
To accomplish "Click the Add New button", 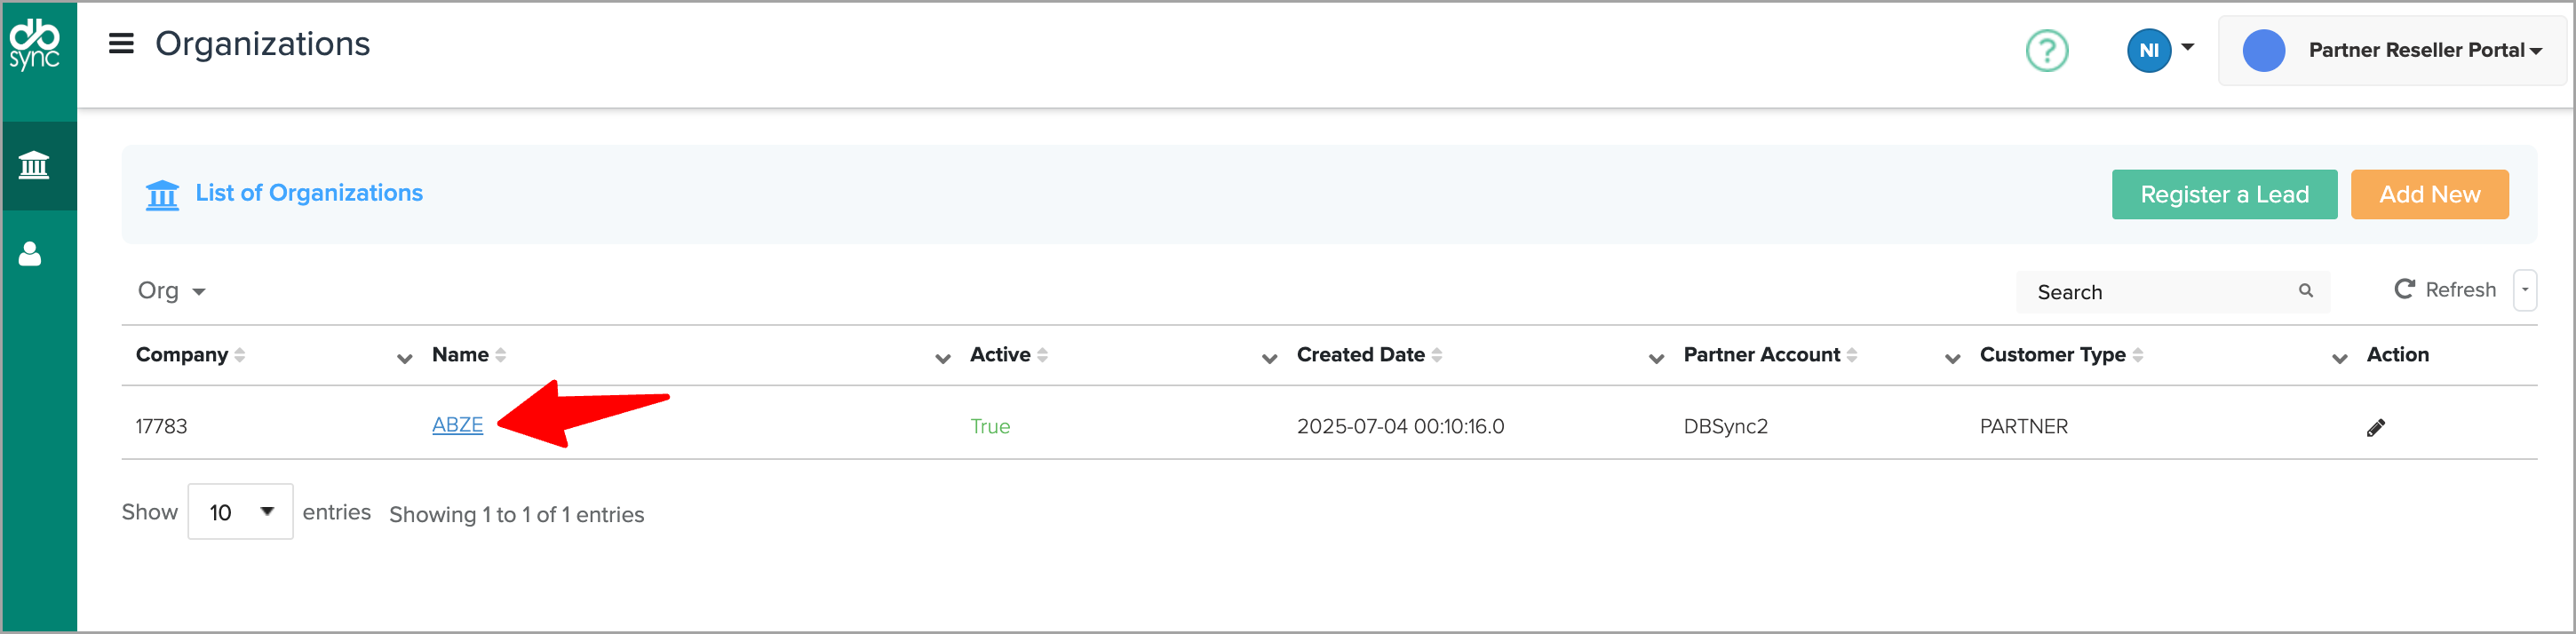I will point(2428,194).
